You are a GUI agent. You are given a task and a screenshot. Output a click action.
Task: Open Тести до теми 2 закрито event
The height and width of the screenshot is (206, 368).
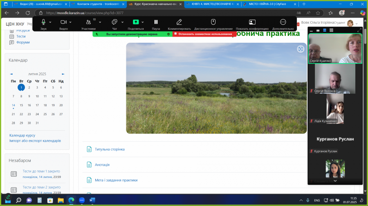point(42,187)
